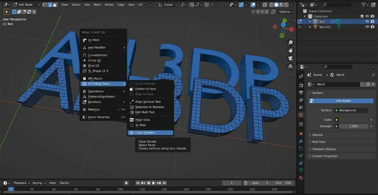Open the Scene properties tab icon
Image resolution: width=378 pixels, height=195 pixels.
click(301, 108)
